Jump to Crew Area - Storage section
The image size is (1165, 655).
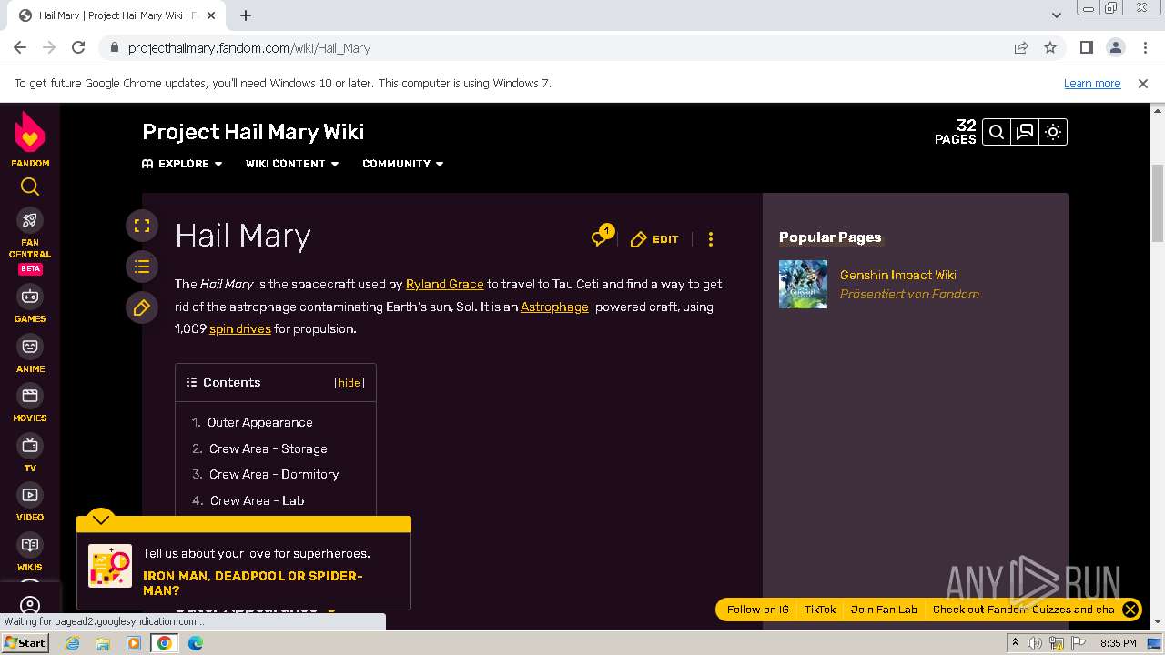click(268, 448)
